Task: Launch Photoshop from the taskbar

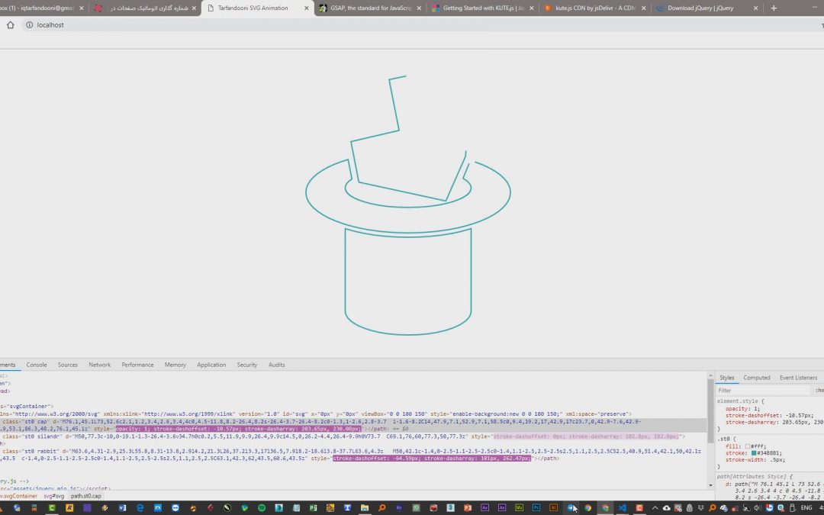Action: pos(536,507)
